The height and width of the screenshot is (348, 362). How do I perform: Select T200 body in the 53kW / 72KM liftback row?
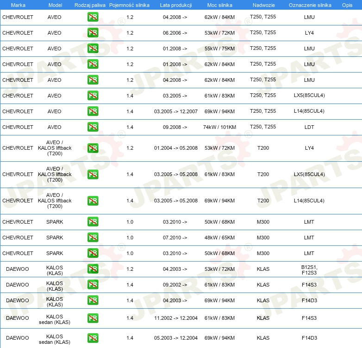coord(263,148)
